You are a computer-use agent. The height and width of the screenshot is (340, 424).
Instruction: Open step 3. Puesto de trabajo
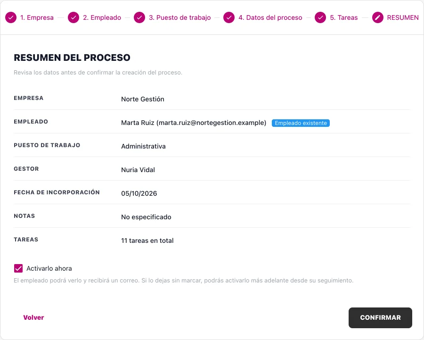coord(180,17)
